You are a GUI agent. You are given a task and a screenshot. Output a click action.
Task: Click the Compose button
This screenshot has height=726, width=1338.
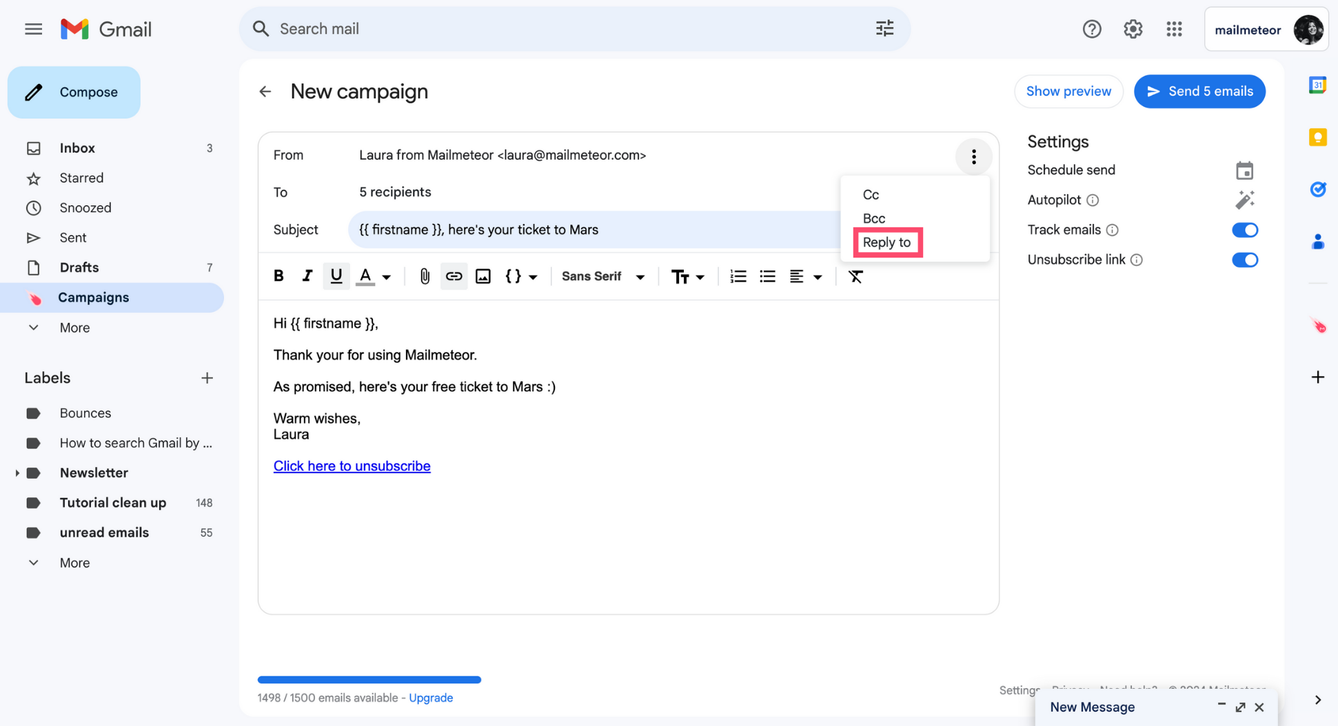coord(74,92)
